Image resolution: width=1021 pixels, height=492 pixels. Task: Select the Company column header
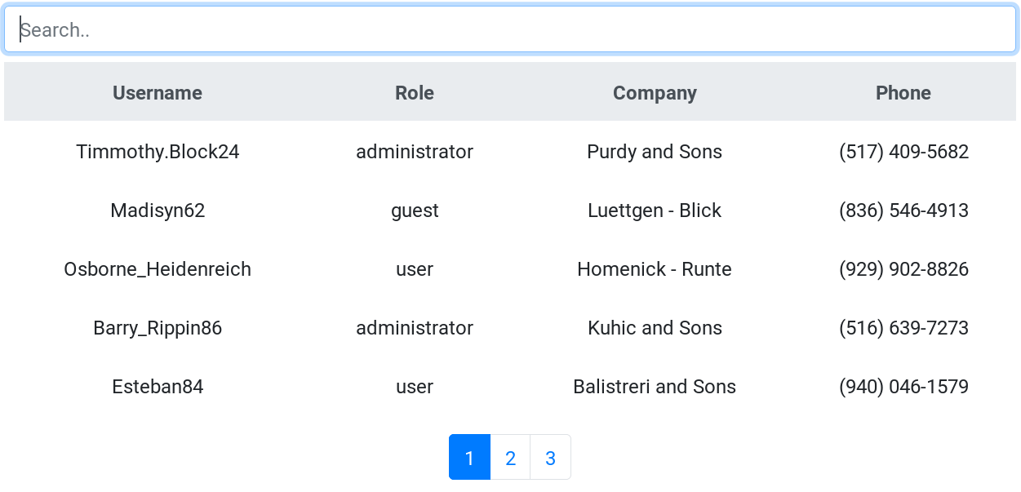[655, 93]
